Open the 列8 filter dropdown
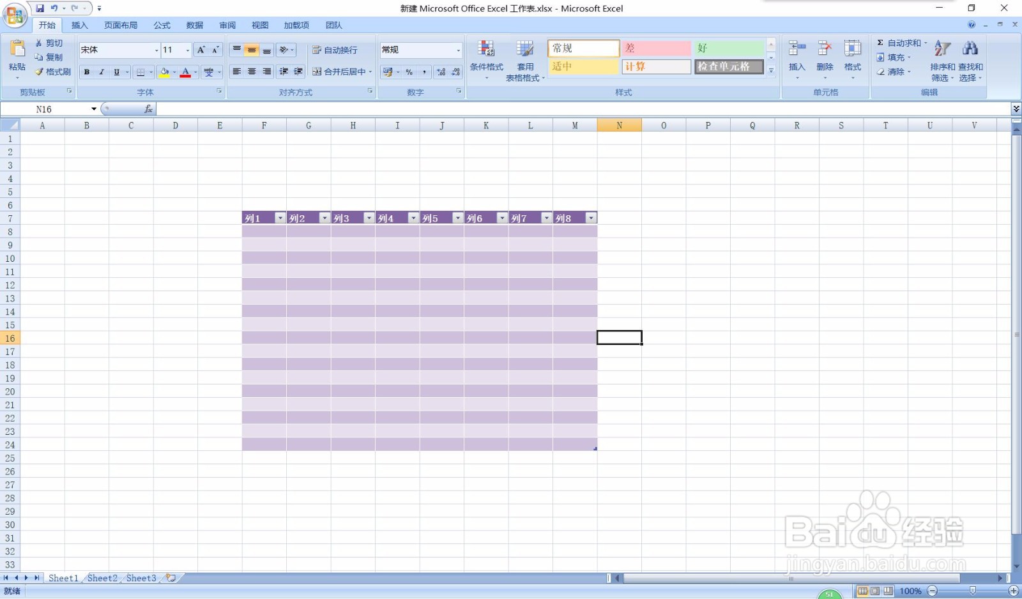This screenshot has height=599, width=1022. (x=591, y=218)
